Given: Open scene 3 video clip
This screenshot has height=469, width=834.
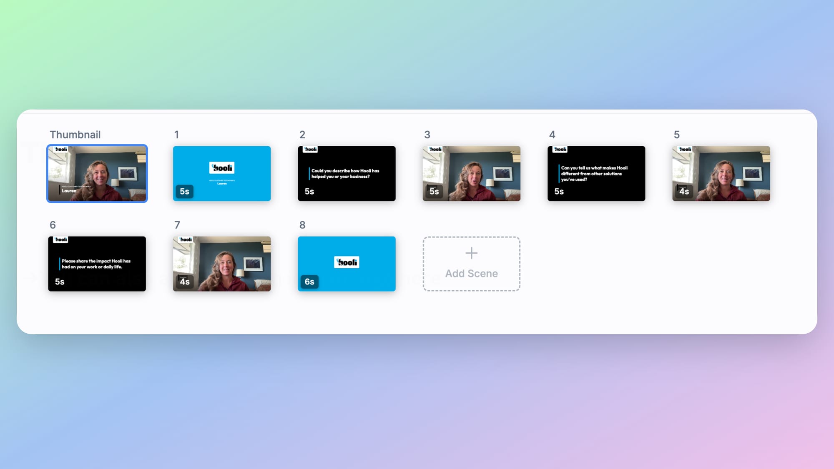Looking at the screenshot, I should [x=471, y=173].
